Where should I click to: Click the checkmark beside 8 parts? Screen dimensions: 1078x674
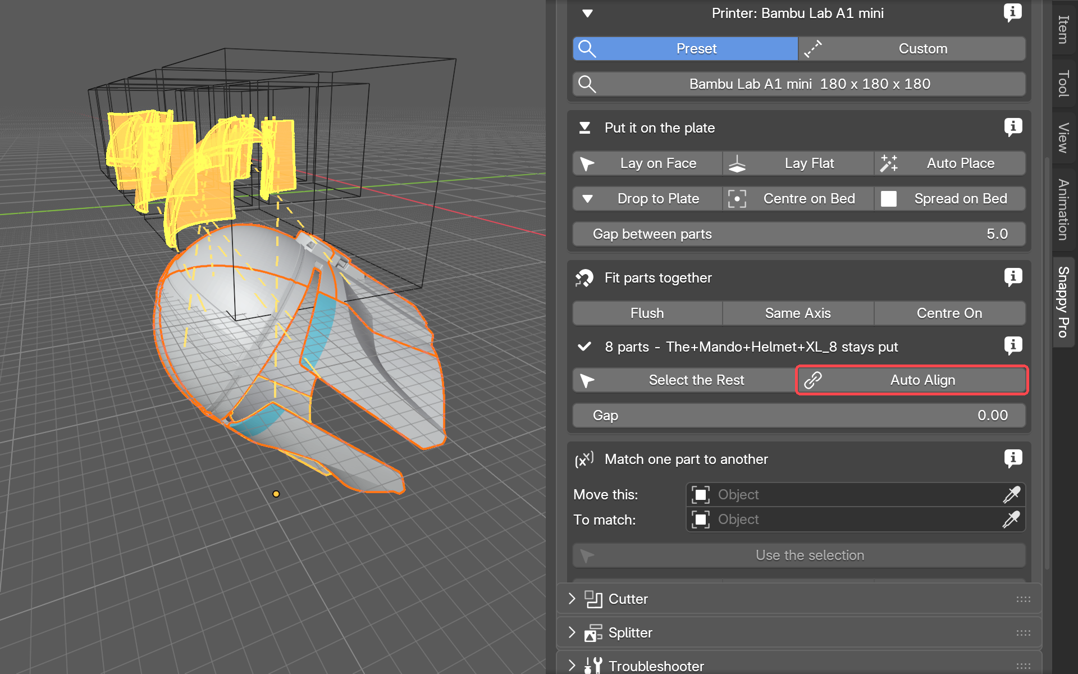584,347
